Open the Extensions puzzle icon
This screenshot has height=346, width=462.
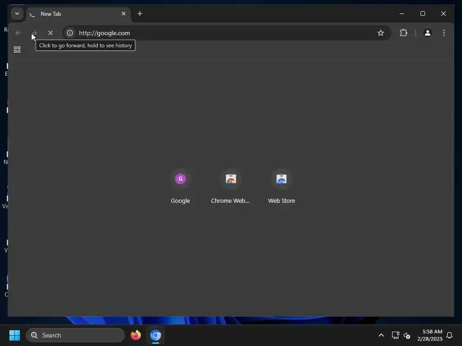pos(404,33)
